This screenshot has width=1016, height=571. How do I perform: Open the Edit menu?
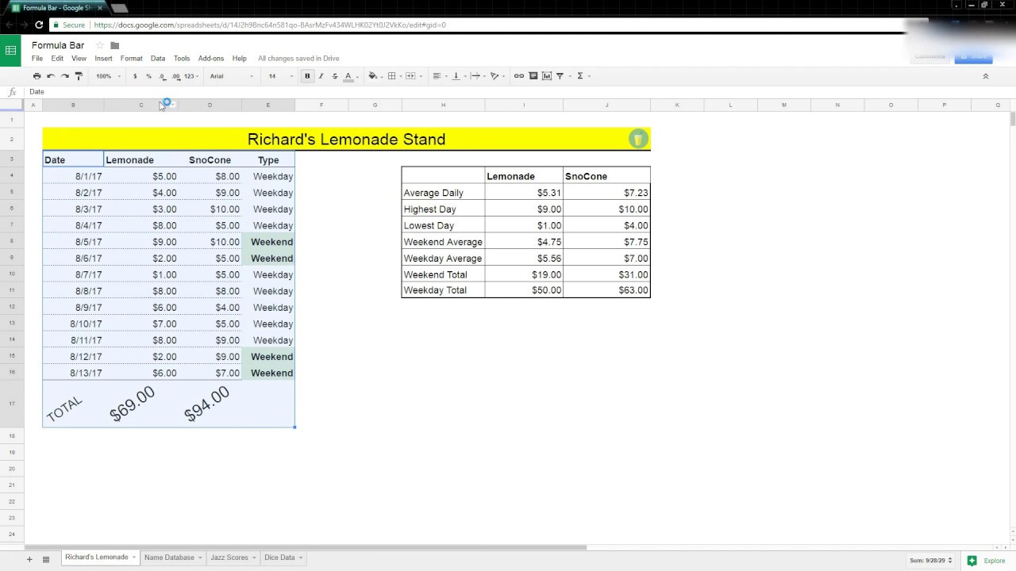[57, 59]
